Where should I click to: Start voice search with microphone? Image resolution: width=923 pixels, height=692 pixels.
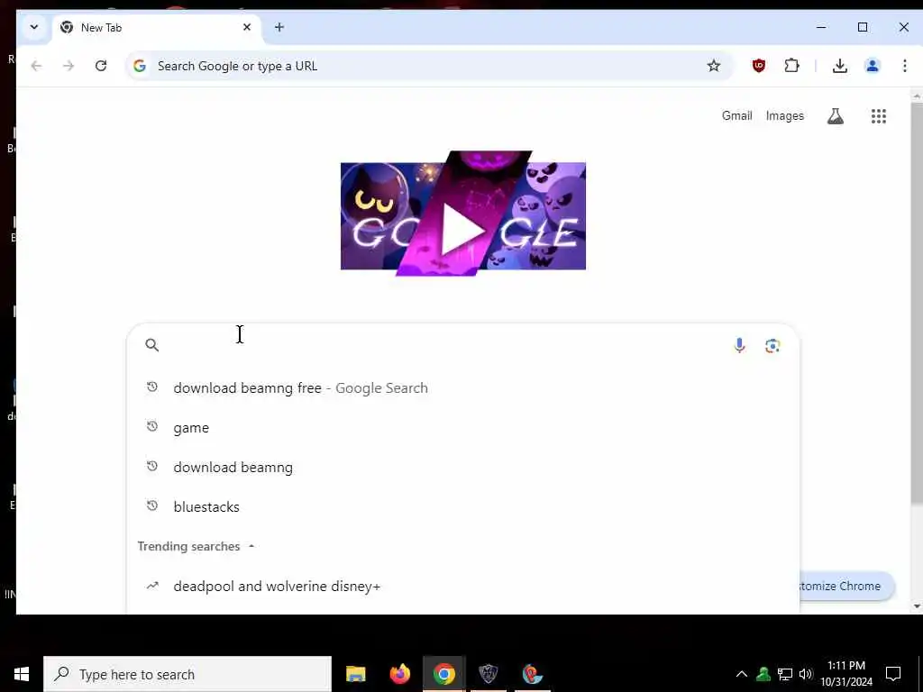tap(739, 345)
